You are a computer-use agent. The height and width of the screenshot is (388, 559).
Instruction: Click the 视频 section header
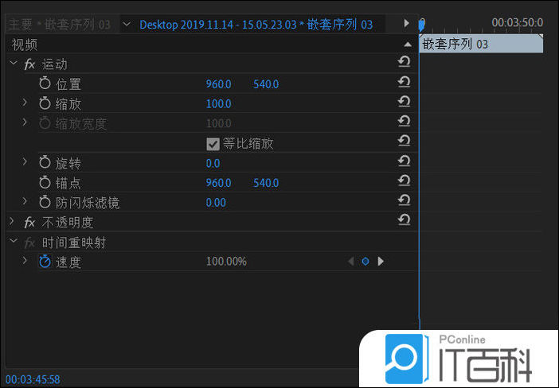tap(25, 45)
